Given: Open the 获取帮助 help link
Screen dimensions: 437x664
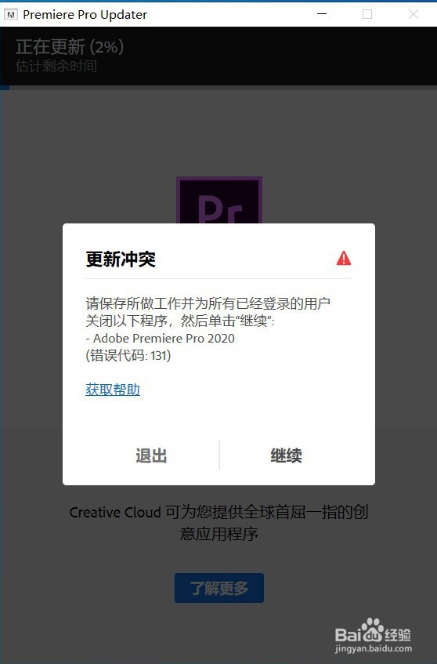Looking at the screenshot, I should coord(113,389).
